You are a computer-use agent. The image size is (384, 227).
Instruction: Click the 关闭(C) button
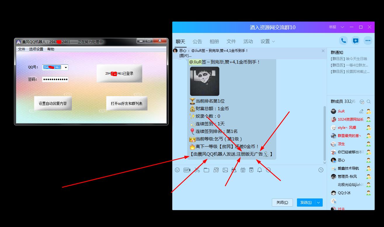point(282,203)
